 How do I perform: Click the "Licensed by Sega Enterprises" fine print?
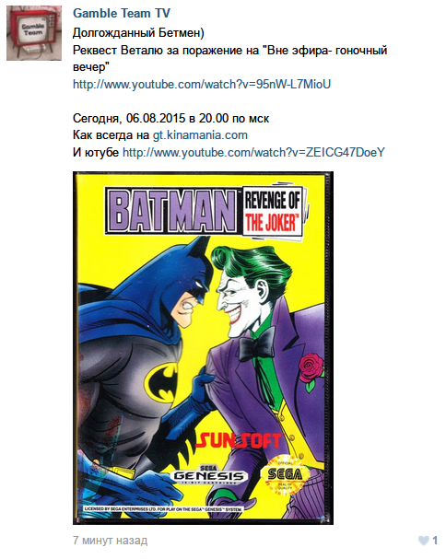click(163, 509)
